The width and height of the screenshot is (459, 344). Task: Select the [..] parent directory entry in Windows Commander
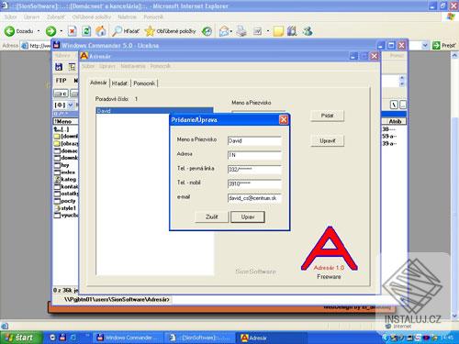pyautogui.click(x=62, y=129)
